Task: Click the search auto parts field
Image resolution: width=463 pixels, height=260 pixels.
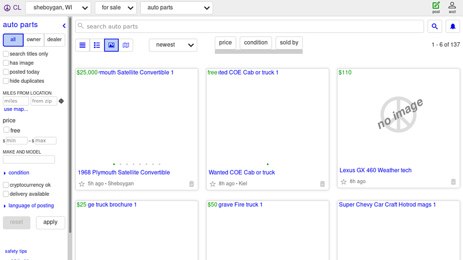Action: click(249, 27)
